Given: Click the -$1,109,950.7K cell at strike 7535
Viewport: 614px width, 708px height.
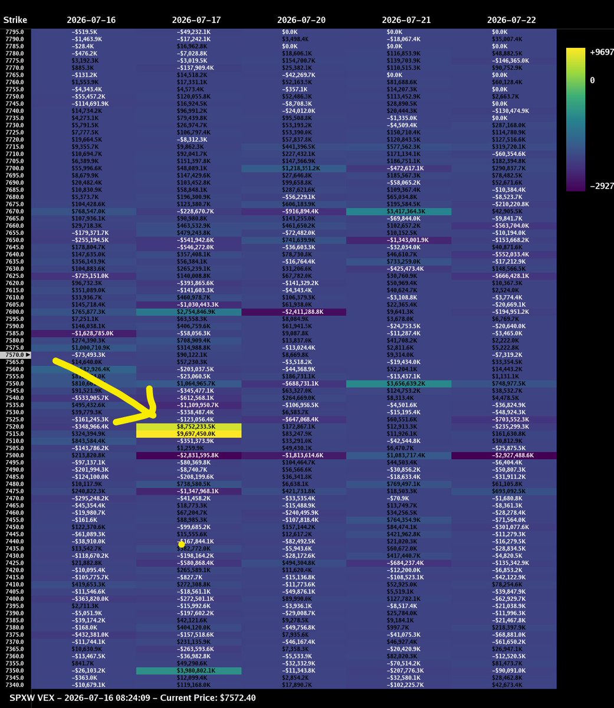Looking at the screenshot, I should coord(189,405).
